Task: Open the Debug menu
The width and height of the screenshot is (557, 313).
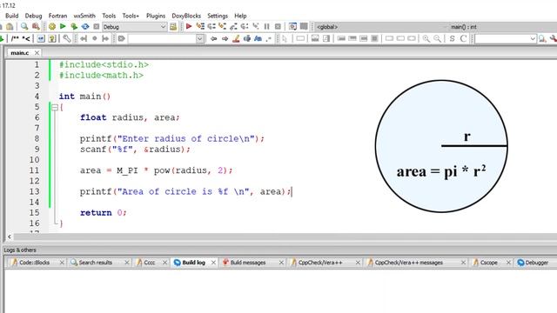Action: [33, 16]
